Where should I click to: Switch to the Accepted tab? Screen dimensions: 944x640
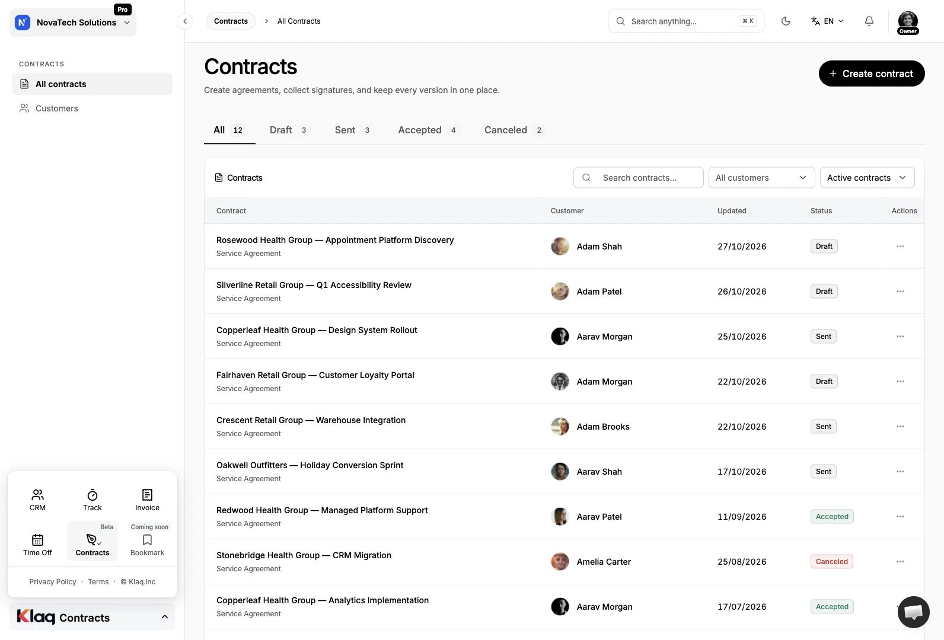[428, 130]
